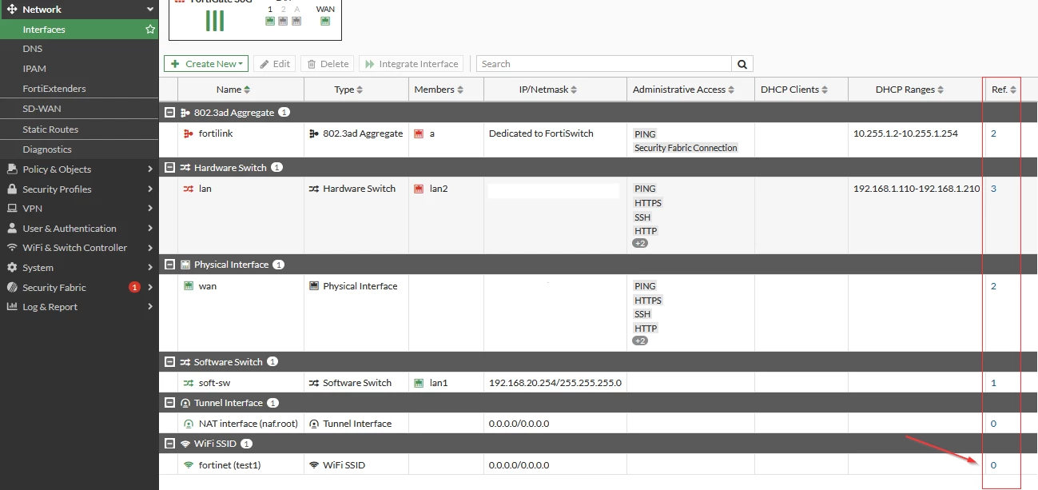The width and height of the screenshot is (1038, 490).
Task: Click the Integrate Interface button
Action: pyautogui.click(x=412, y=64)
